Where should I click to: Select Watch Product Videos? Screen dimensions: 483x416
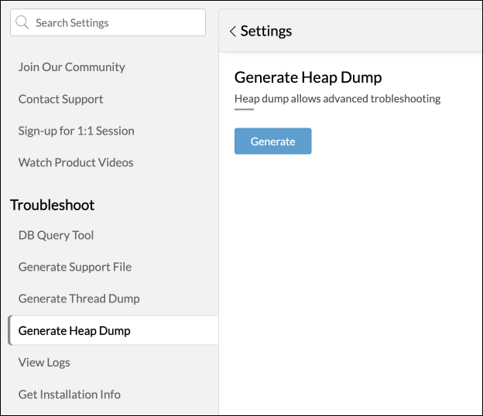coord(76,162)
